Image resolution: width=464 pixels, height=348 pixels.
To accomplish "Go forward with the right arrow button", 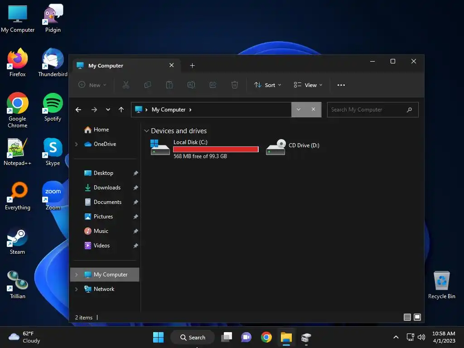I will click(94, 110).
